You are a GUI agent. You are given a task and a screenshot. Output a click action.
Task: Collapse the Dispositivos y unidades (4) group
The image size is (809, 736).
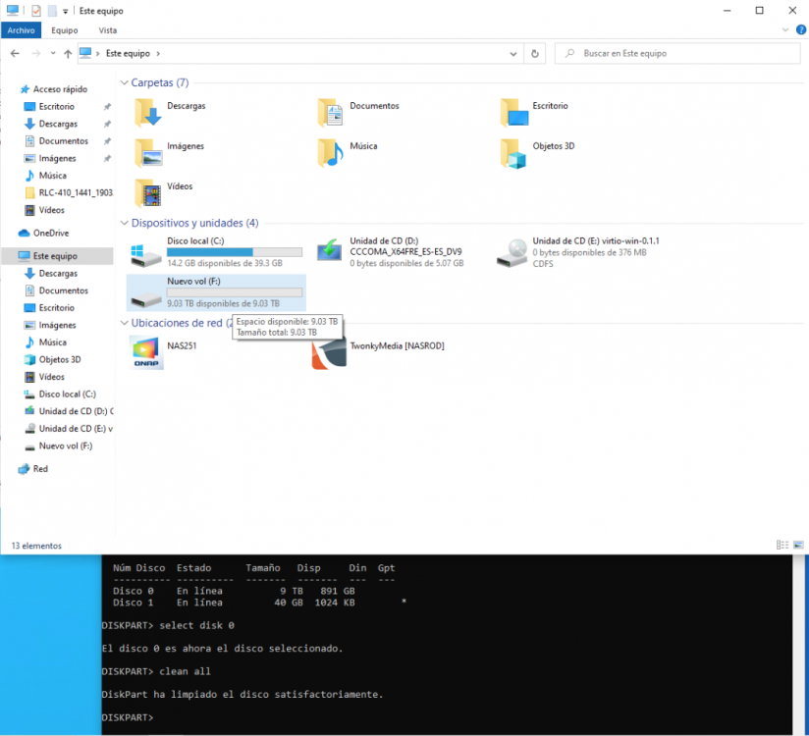(x=125, y=223)
